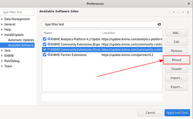This screenshot has height=119, width=193.
Task: Uncheck KNIME Analytics Platform 4.2 Update site
Action: tap(44, 39)
